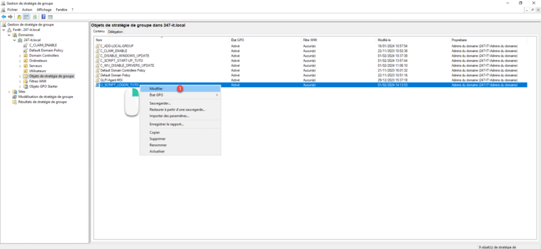The image size is (541, 249).
Task: Click the Domaines folder icon in tree
Action: (x=15, y=35)
